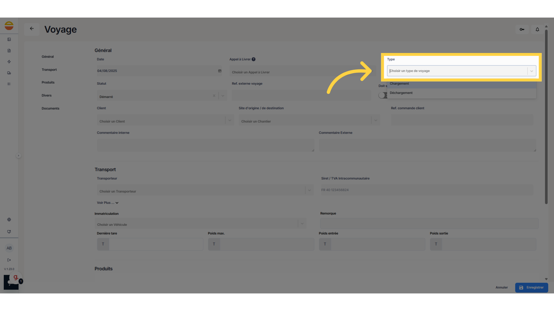This screenshot has height=311, width=554.
Task: Select Déchargement from the type list
Action: click(x=401, y=93)
